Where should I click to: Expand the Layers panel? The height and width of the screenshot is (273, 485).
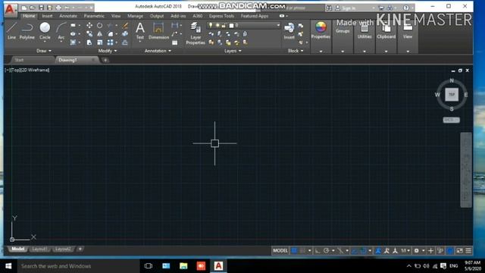pos(233,51)
